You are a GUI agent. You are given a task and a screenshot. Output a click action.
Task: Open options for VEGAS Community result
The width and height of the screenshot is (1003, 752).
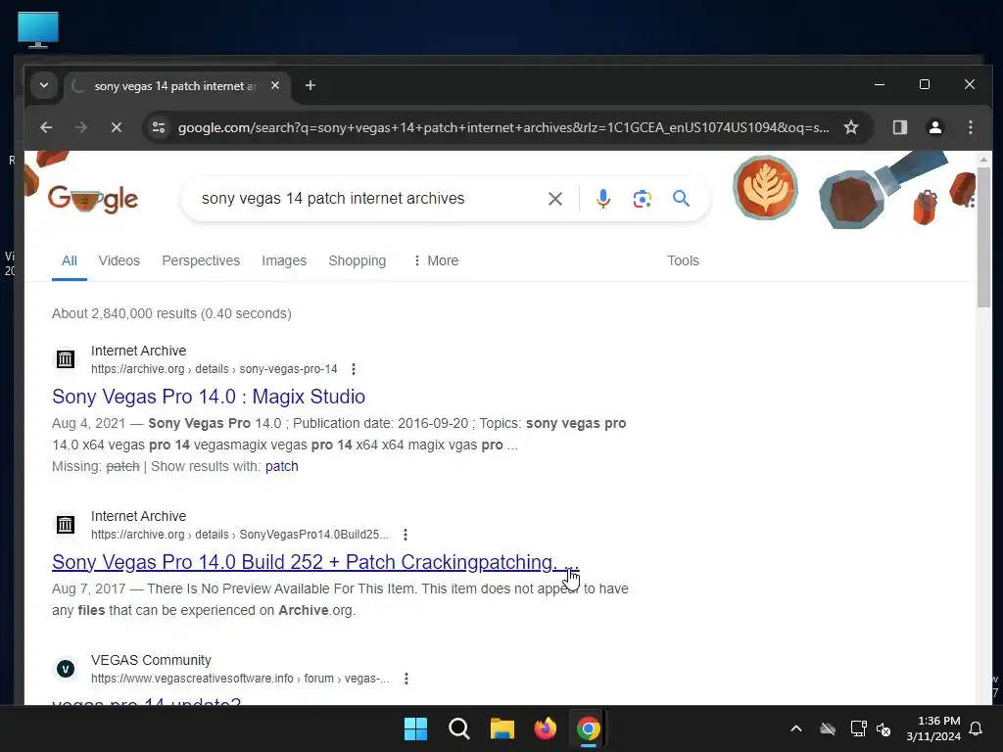pos(406,679)
